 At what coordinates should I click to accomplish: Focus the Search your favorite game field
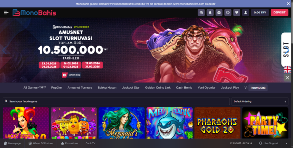[116, 102]
